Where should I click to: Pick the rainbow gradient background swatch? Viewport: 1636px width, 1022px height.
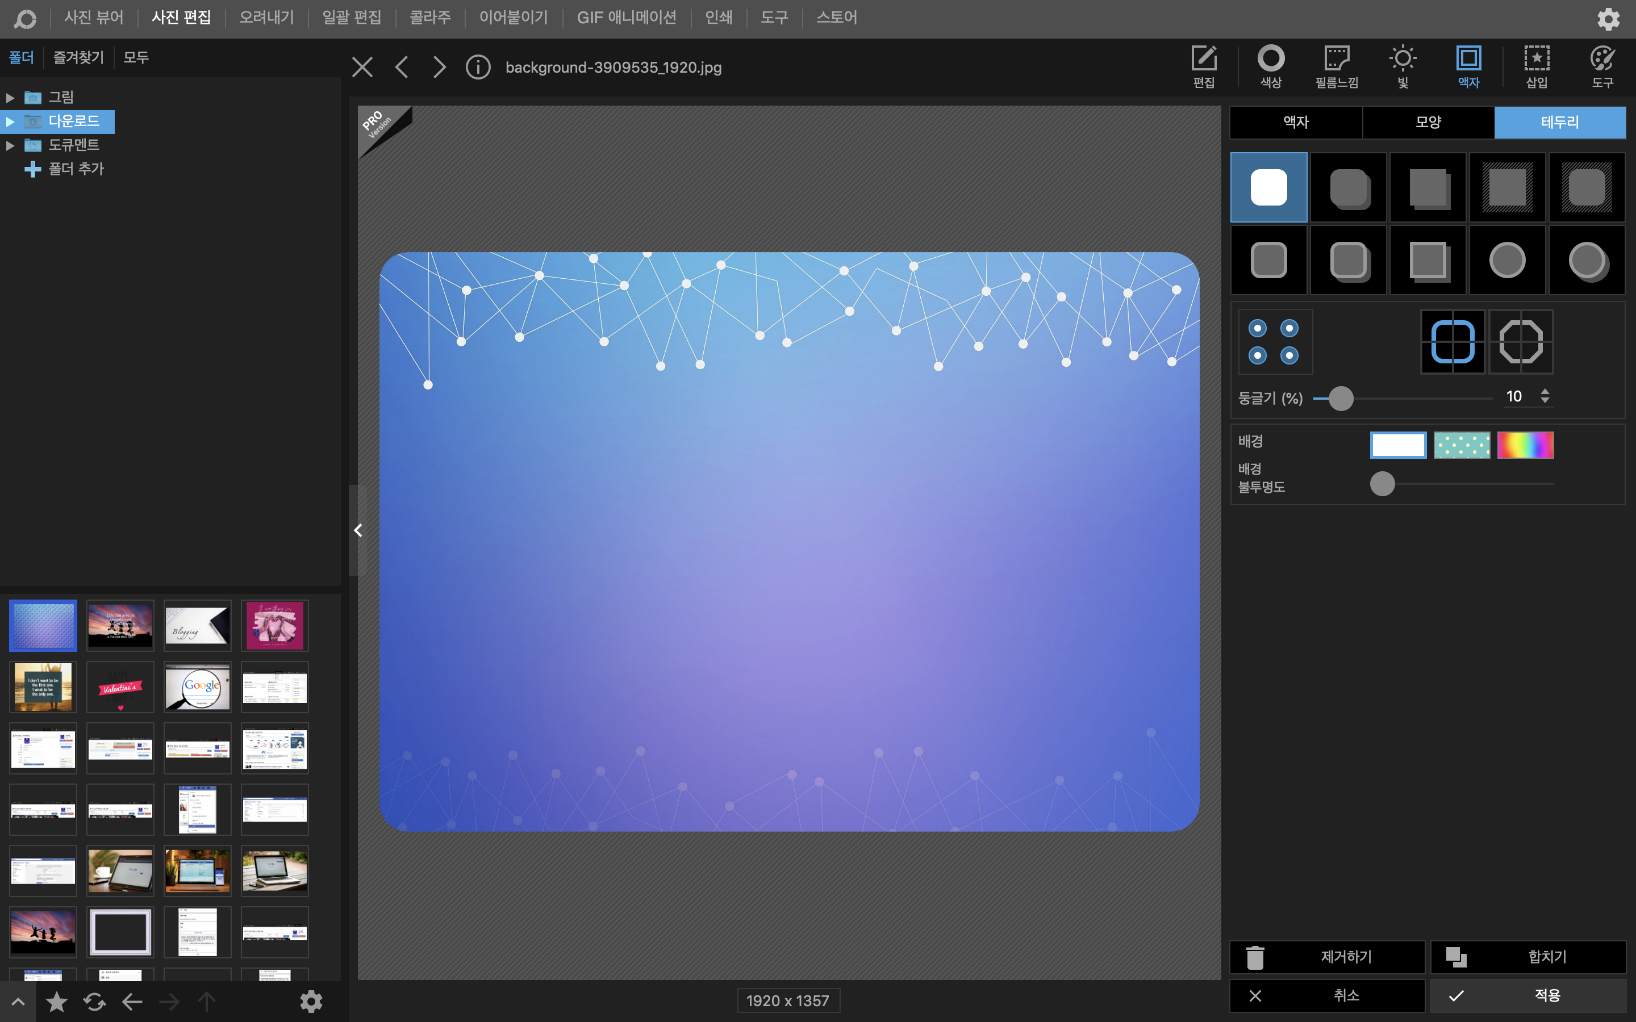click(x=1525, y=445)
